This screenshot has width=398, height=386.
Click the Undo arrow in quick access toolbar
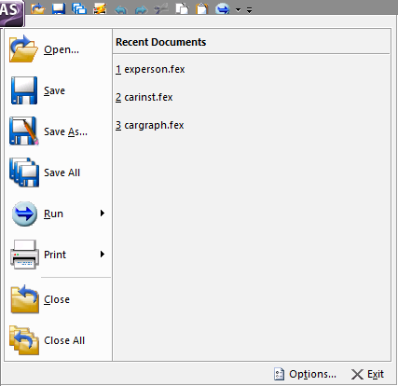point(120,9)
